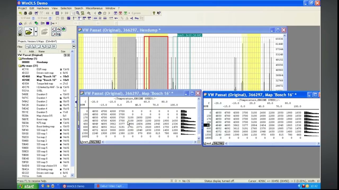Click the print icon in main toolbar

[x=30, y=13]
